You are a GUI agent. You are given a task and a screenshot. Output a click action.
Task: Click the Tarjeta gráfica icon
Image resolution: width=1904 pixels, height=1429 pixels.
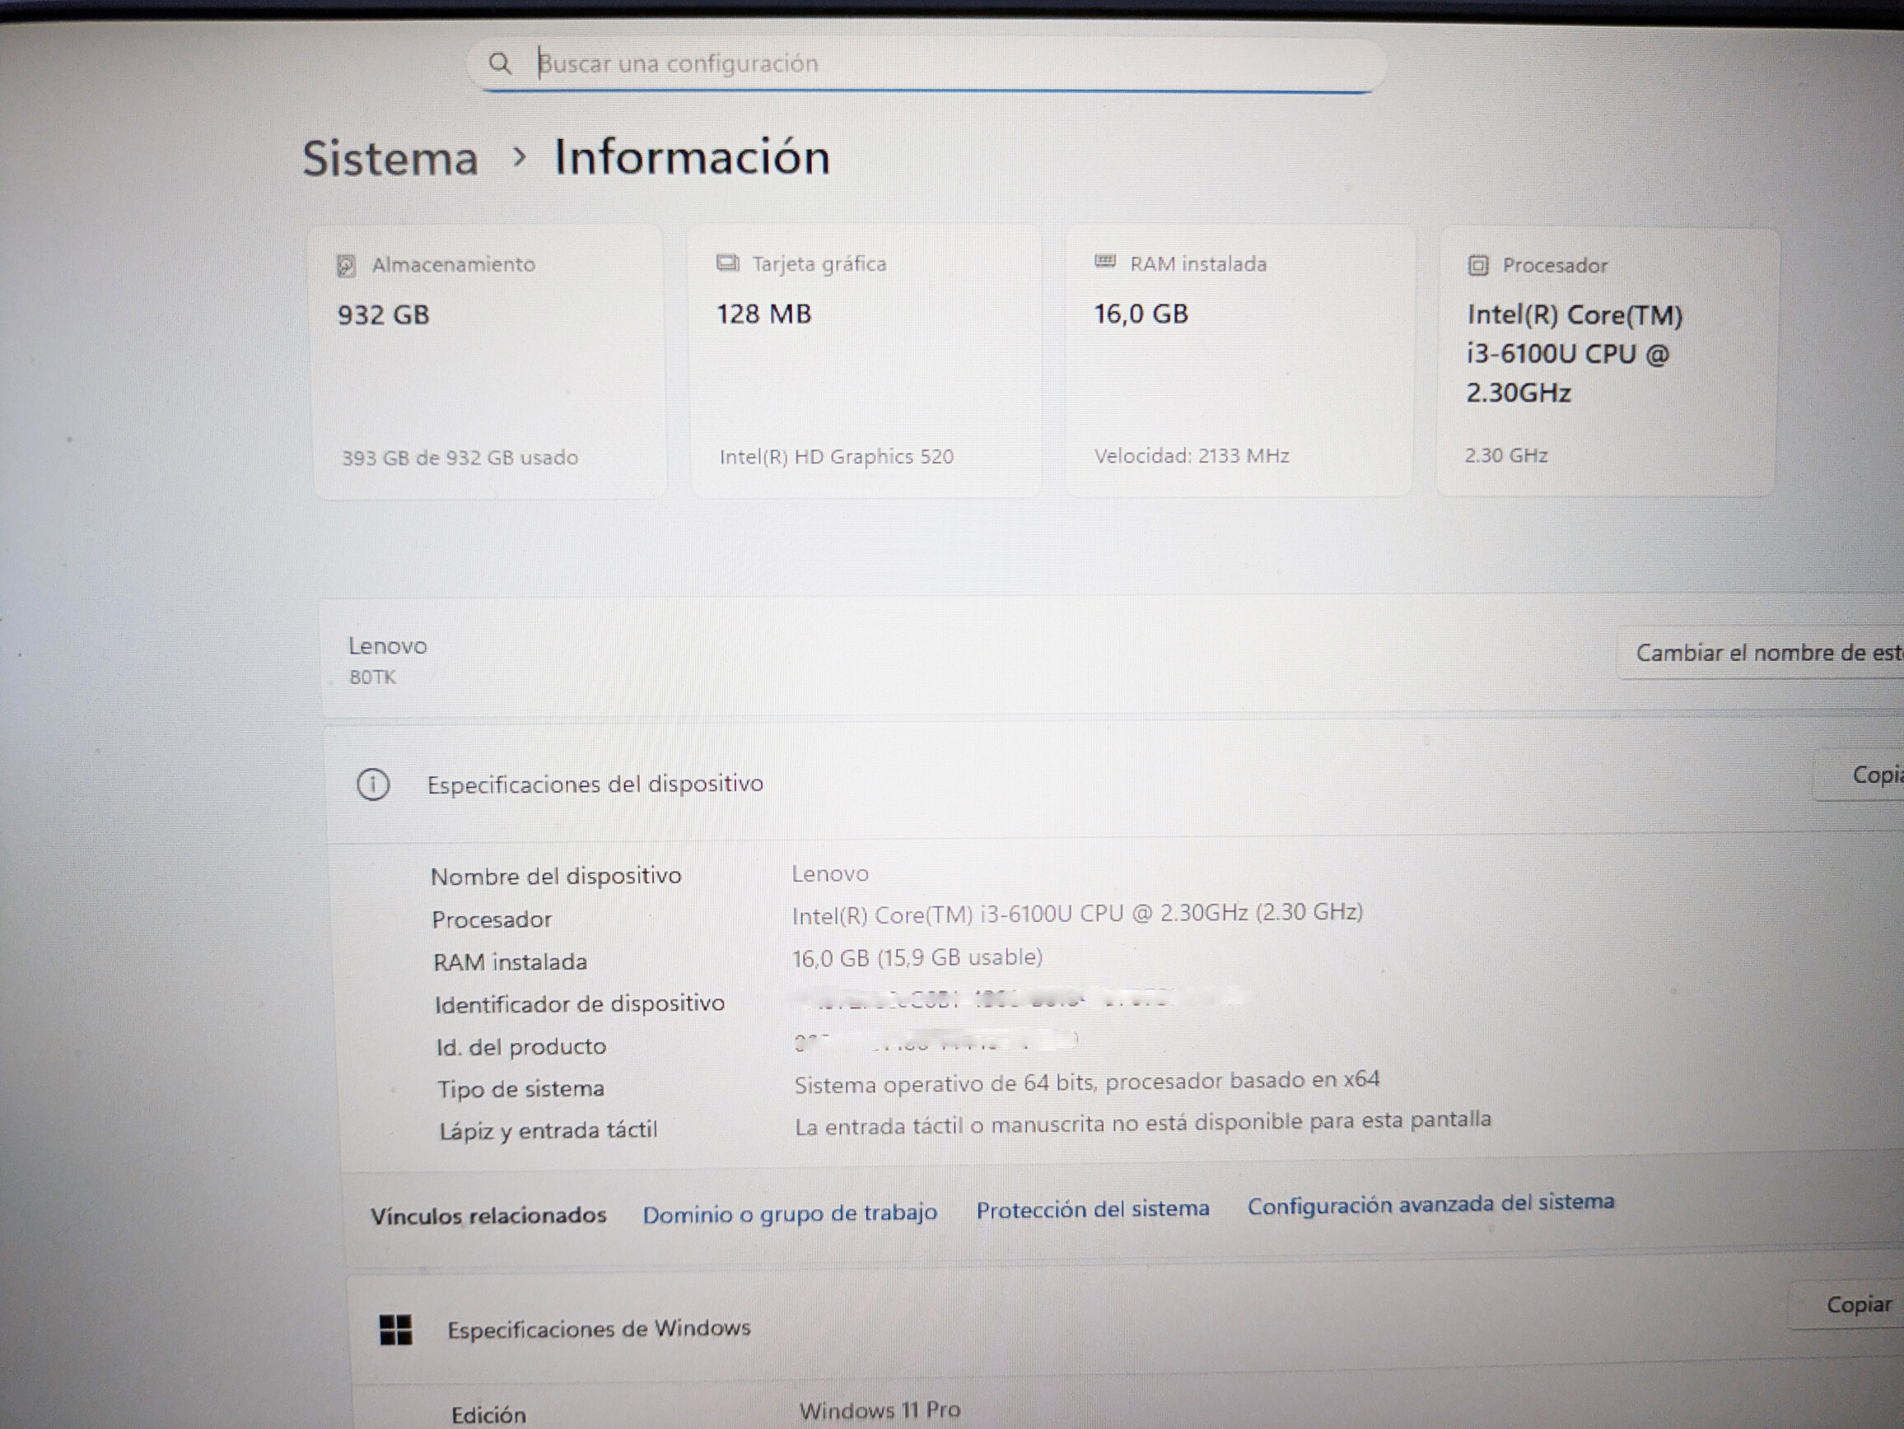727,263
